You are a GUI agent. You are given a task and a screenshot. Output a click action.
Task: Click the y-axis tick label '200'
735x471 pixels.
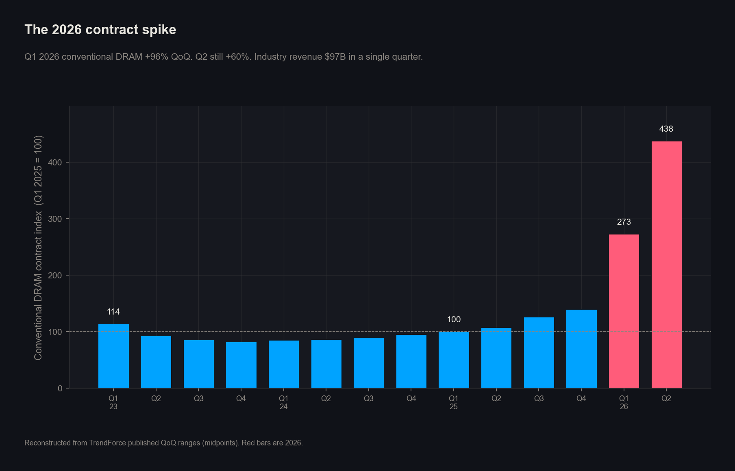coord(55,276)
